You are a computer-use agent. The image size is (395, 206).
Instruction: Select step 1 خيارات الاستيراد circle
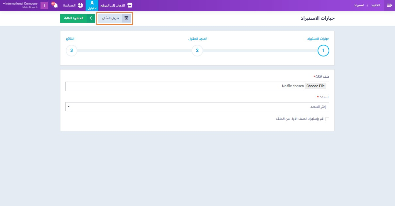(323, 51)
